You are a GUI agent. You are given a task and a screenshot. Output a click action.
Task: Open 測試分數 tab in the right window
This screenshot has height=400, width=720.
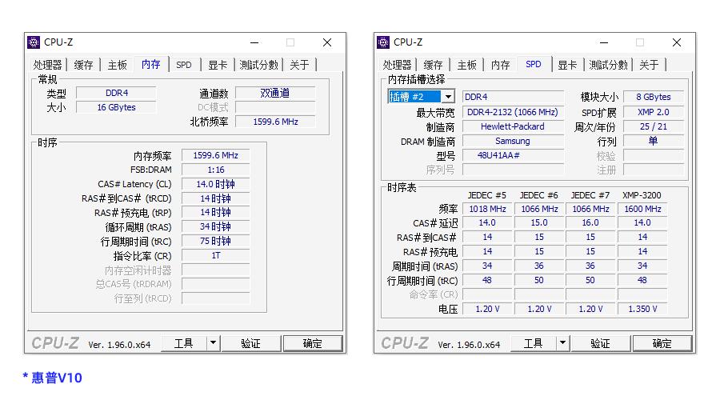point(609,65)
